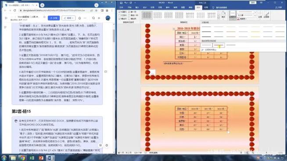The width and height of the screenshot is (287, 161).
Task: Open the browser side panel icon
Action: [102, 10]
